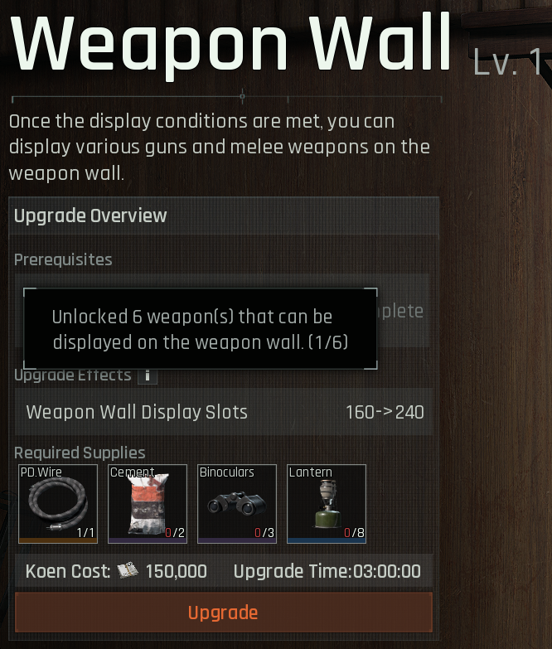This screenshot has height=649, width=552.
Task: Click the Lv. 1 level indicator
Action: tap(507, 62)
